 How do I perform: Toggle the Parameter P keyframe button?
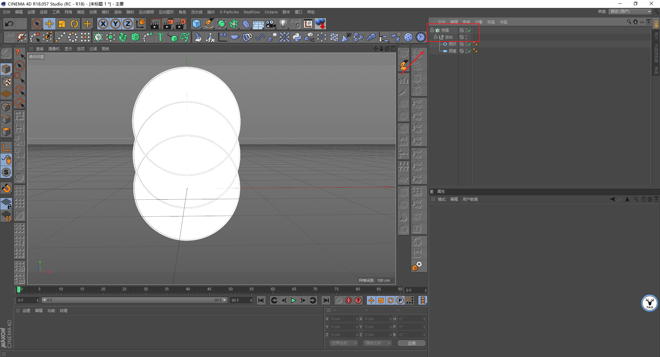[400, 301]
